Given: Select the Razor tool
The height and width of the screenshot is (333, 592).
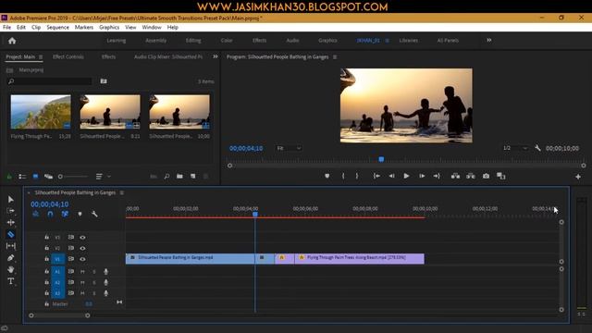Looking at the screenshot, I should tap(10, 234).
